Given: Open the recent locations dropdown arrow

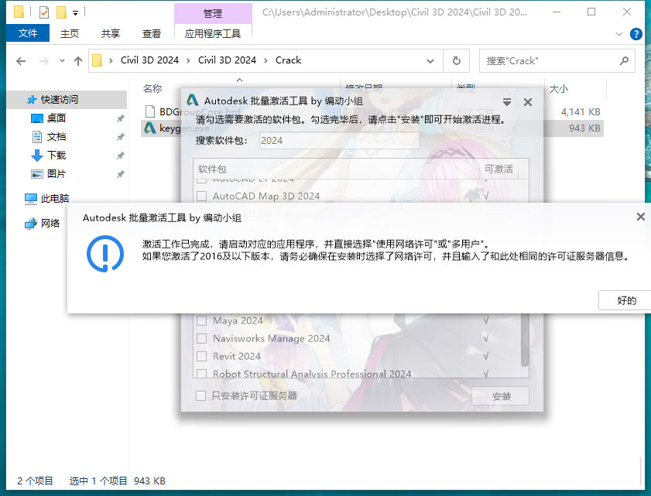Looking at the screenshot, I should click(62, 60).
